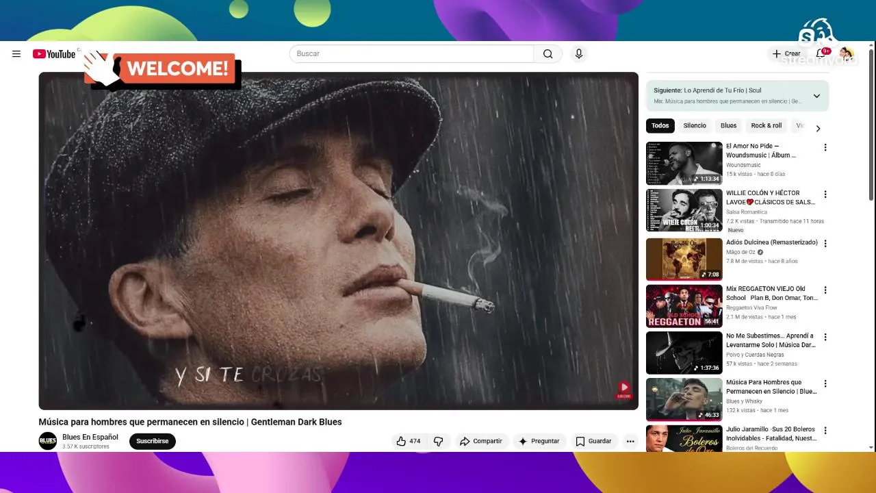Open the hamburger guide menu
The image size is (876, 493).
tap(16, 54)
